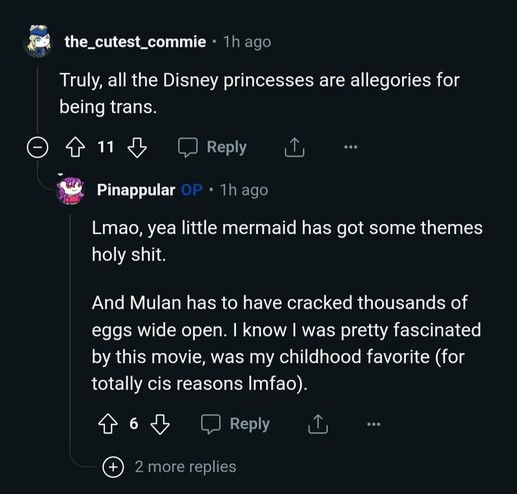Click the_cutest_commie's avatar image
This screenshot has width=517, height=494.
point(38,41)
